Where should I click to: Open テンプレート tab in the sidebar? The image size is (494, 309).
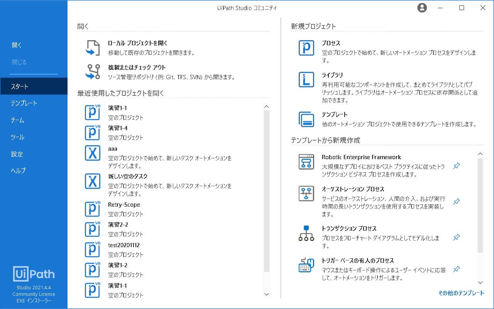34,103
